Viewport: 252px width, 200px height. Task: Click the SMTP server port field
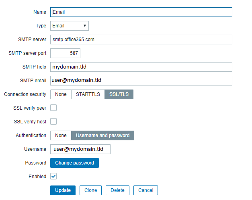[x=65, y=53]
